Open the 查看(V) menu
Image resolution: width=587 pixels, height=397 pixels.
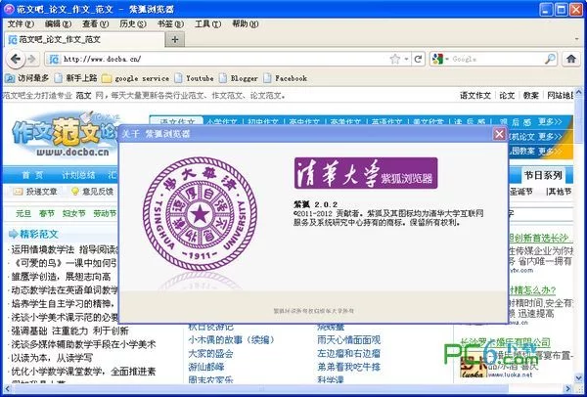pyautogui.click(x=96, y=23)
